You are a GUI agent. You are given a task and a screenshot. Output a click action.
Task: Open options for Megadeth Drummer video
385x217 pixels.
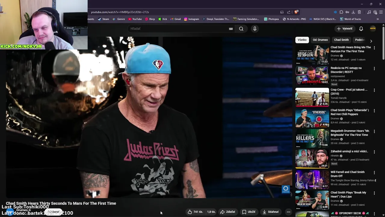(374, 131)
